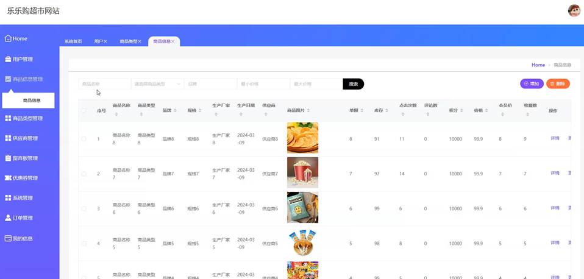
Task: Tick checkbox for row 商品名称8
Action: [84, 139]
